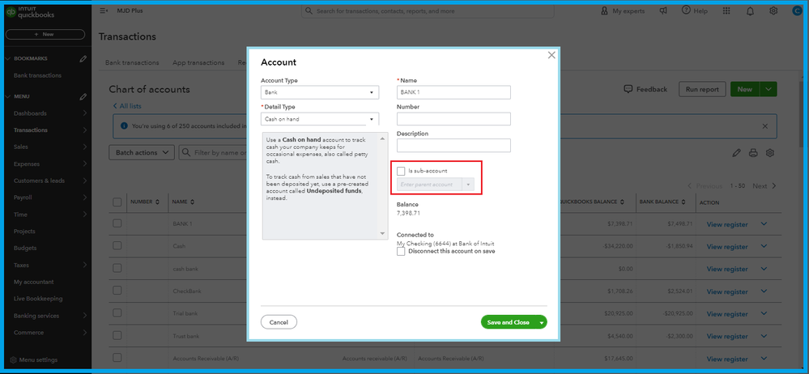
Task: Open Dashboards in sidebar menu
Action: [x=30, y=113]
